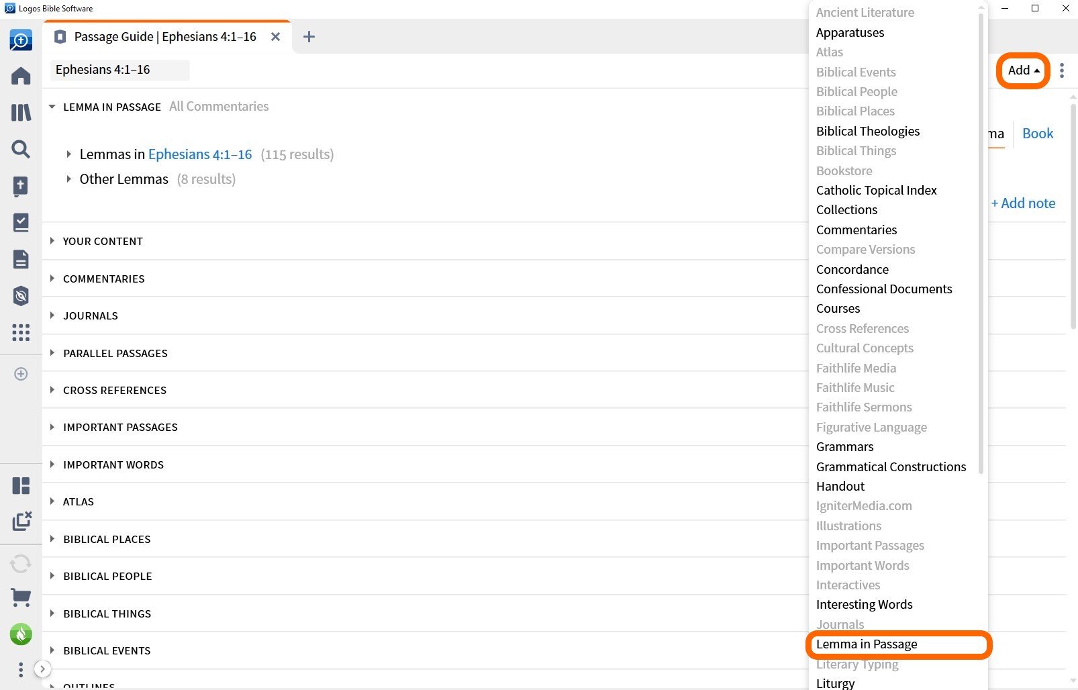
Task: Click the Ephesians 4:1–16 reference box
Action: [x=120, y=70]
